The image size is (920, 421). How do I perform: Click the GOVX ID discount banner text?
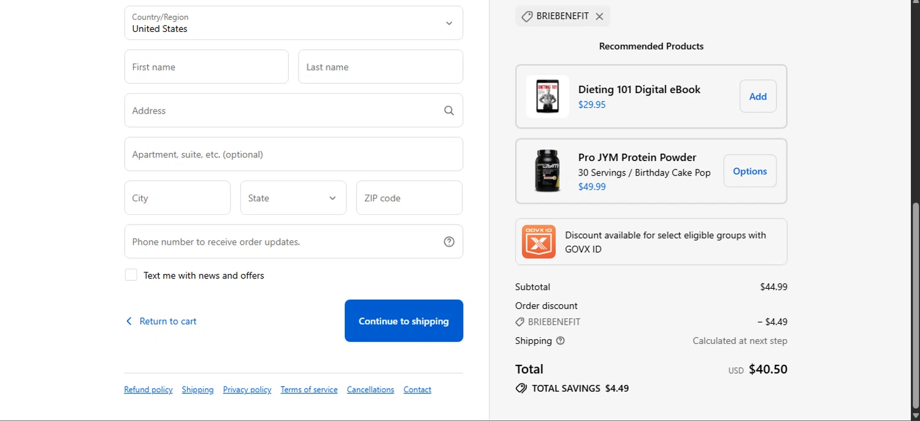pos(665,242)
